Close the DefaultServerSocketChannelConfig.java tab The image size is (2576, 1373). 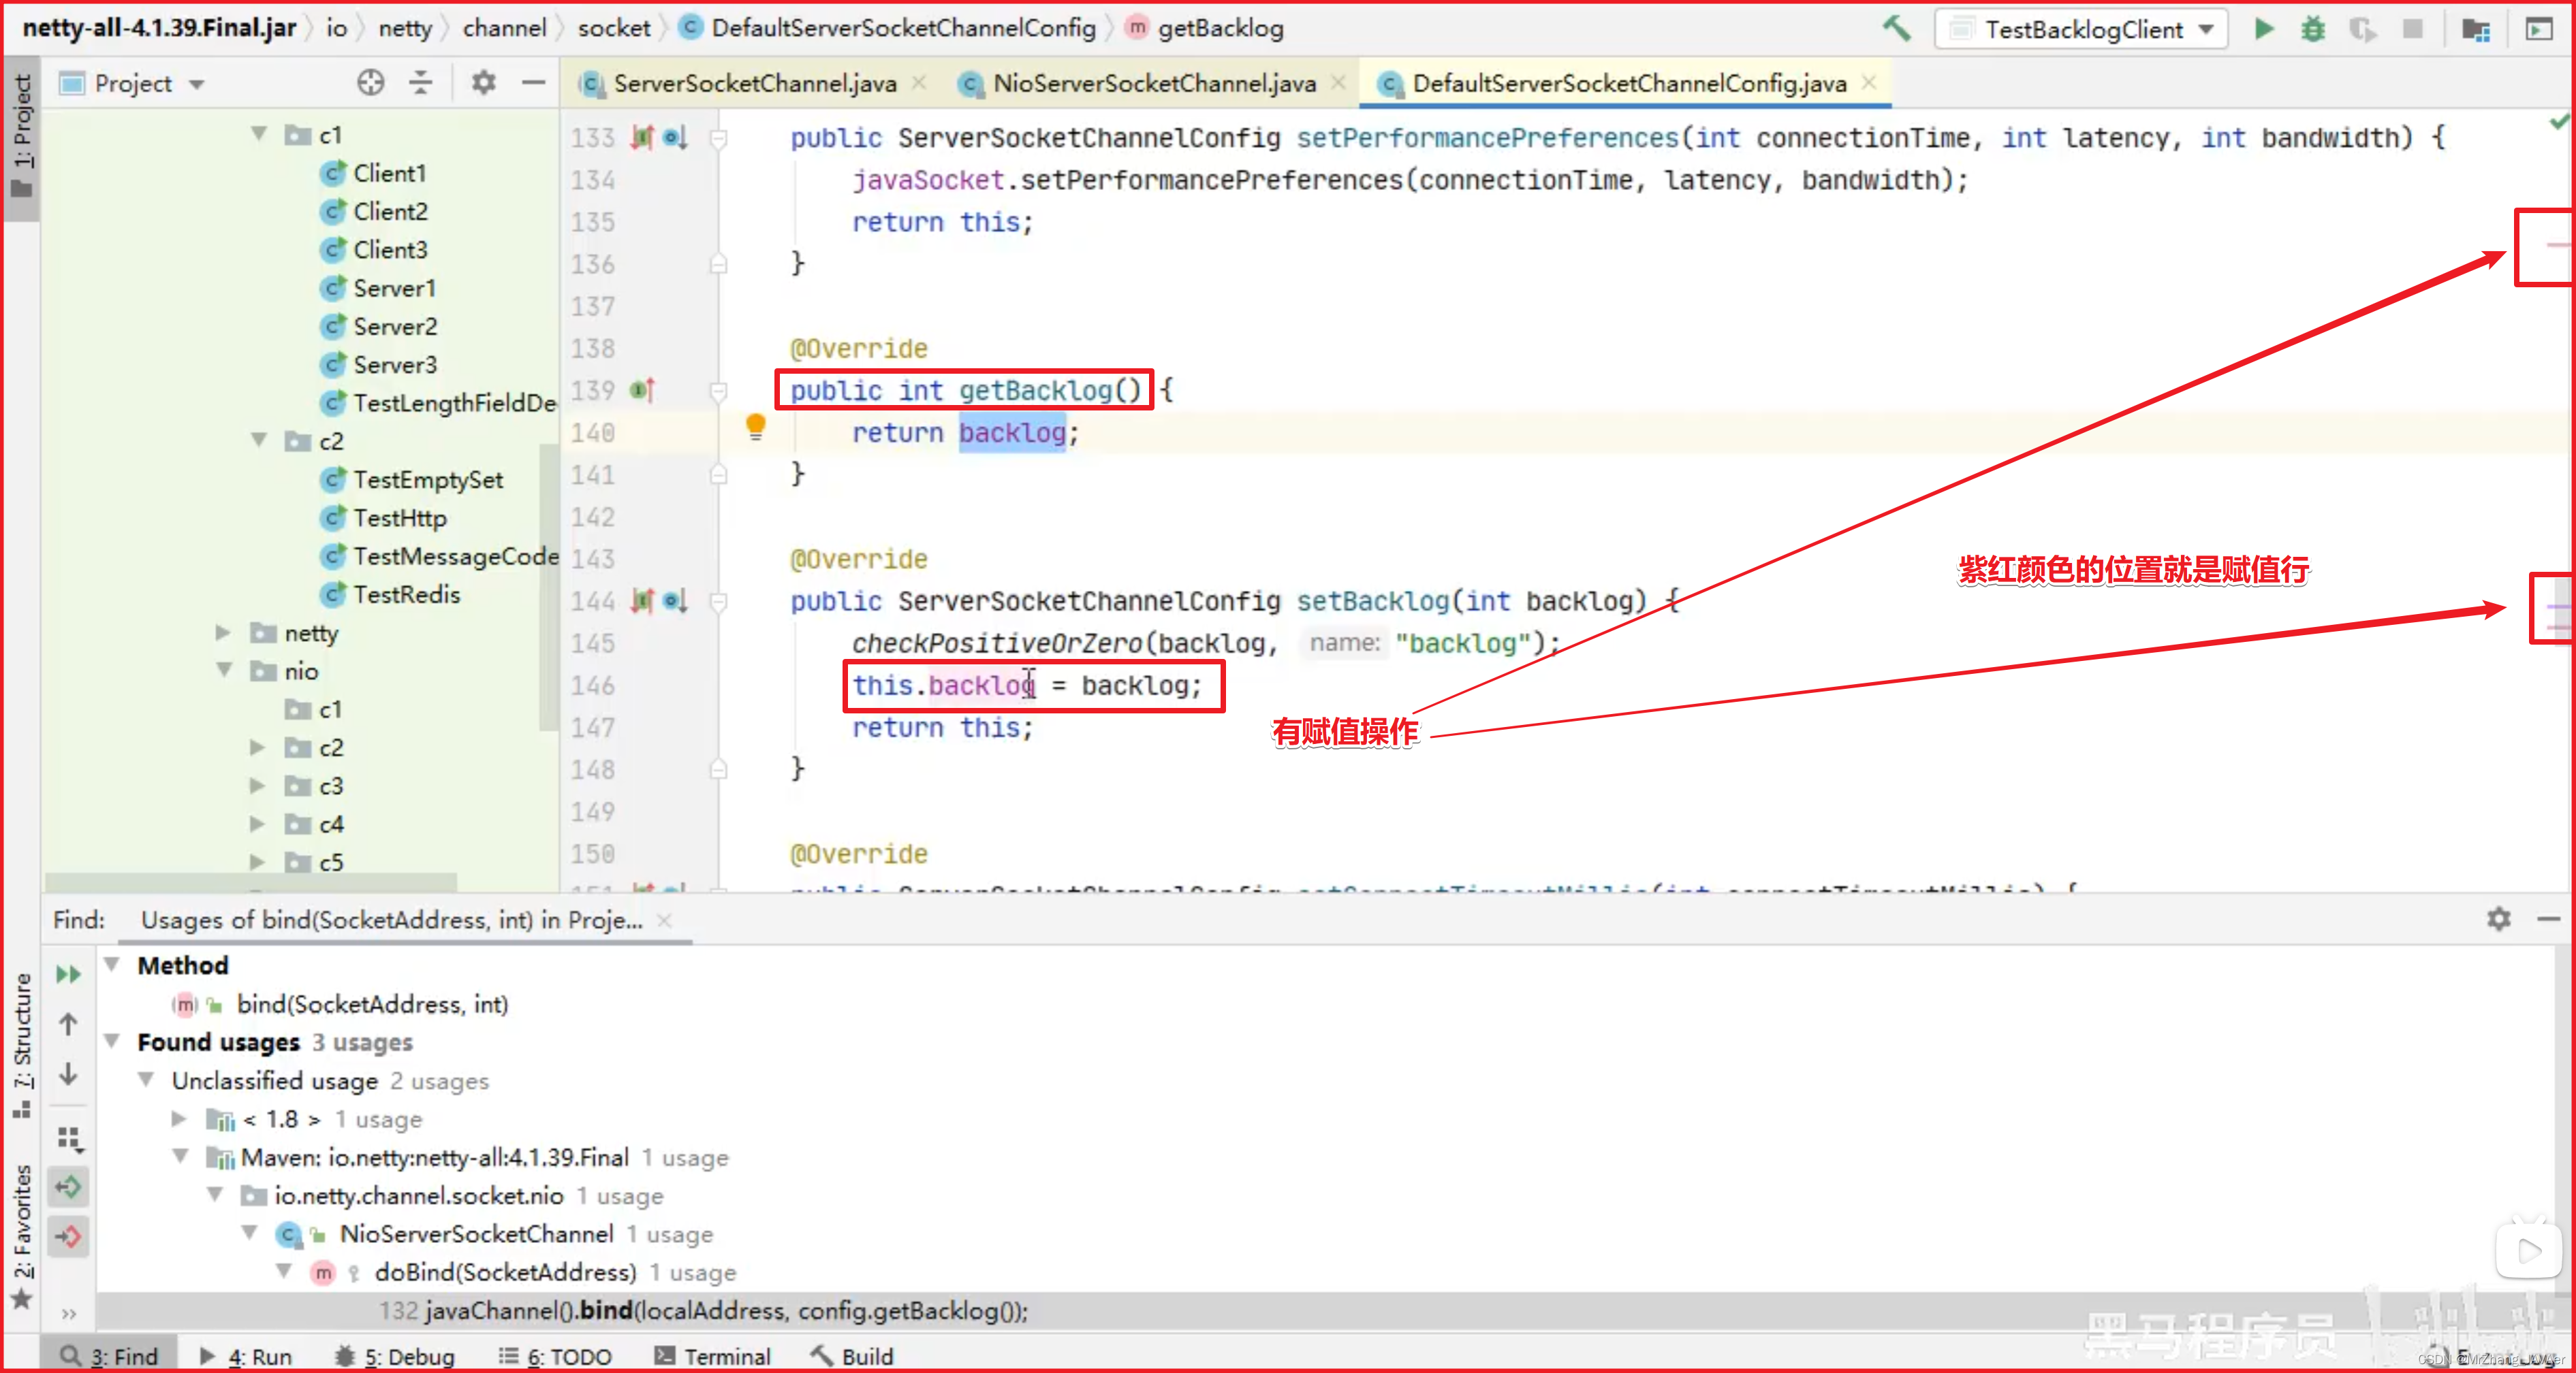click(1869, 83)
